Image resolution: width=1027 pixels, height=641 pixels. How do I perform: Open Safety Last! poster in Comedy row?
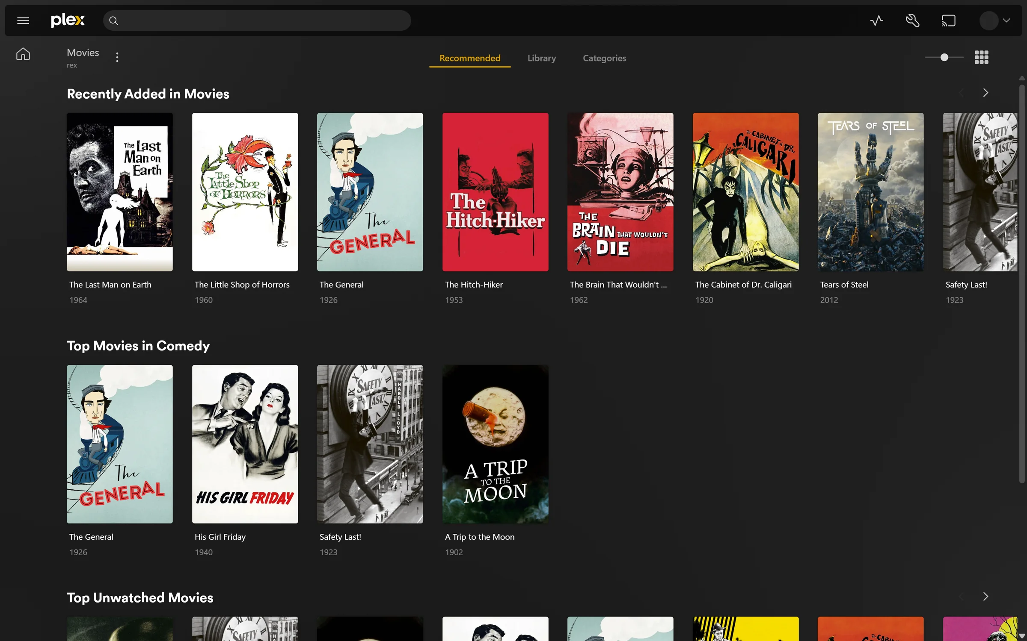pos(370,444)
